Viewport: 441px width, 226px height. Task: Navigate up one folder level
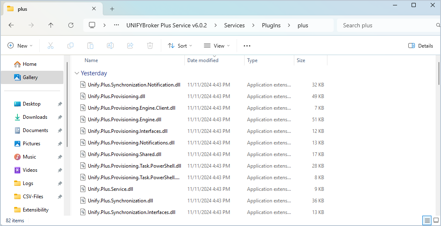click(x=51, y=25)
